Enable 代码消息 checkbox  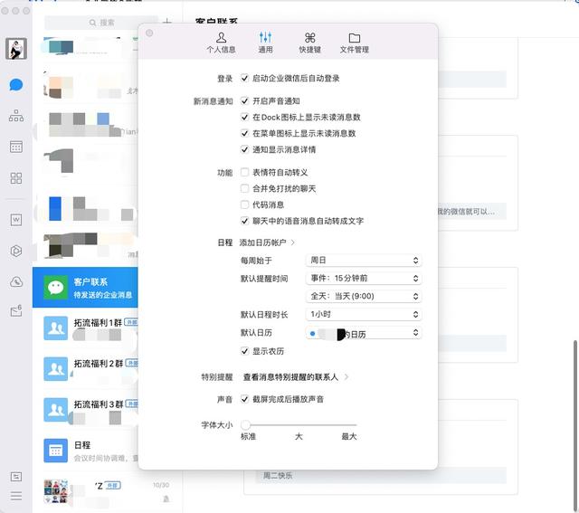[x=244, y=204]
